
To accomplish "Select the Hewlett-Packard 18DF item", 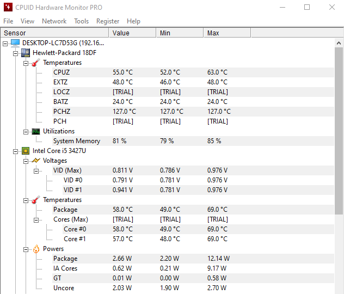I will click(x=64, y=53).
